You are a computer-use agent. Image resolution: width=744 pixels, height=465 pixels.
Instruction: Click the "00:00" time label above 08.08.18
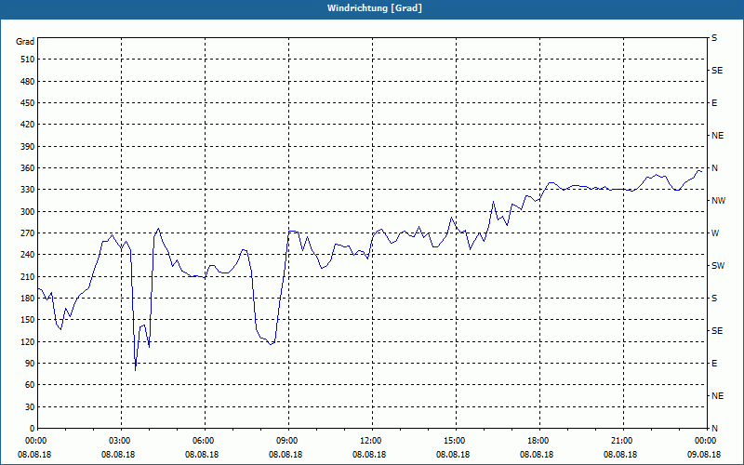point(34,441)
